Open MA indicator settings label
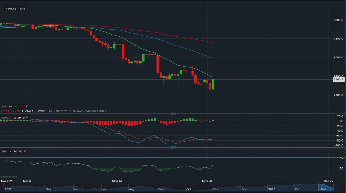The width and height of the screenshot is (346, 193). point(4,106)
